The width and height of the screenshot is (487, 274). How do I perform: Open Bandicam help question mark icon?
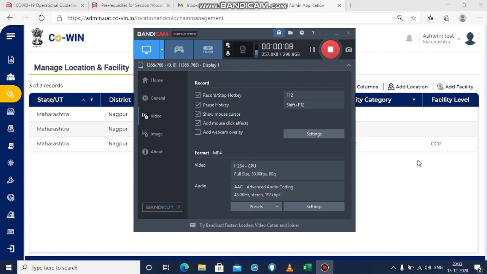313,33
